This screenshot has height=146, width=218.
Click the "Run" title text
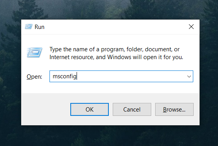[40, 27]
